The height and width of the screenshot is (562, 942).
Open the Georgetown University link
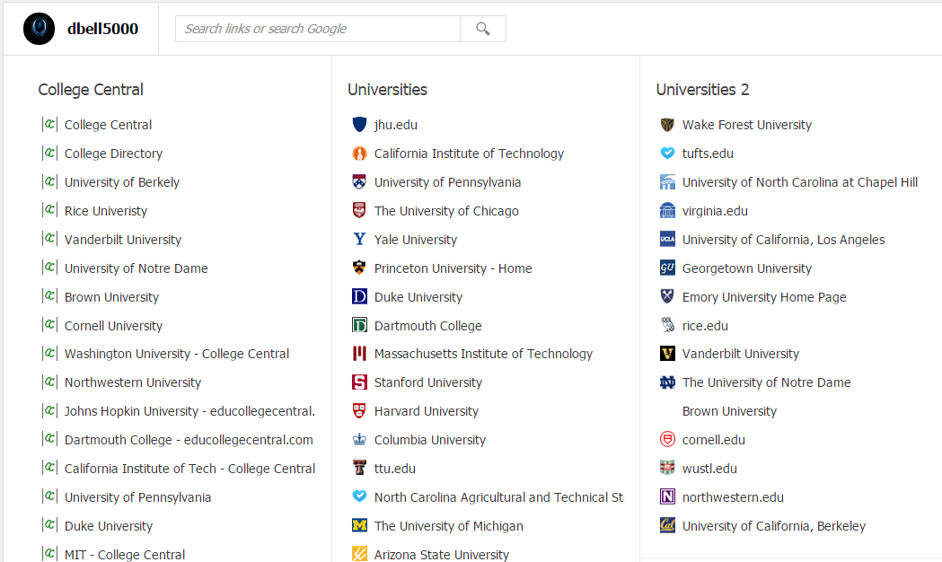click(x=746, y=268)
